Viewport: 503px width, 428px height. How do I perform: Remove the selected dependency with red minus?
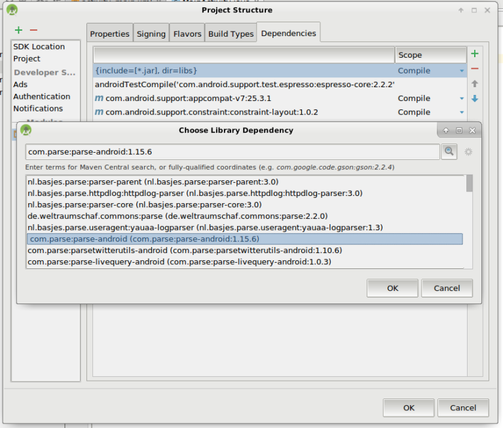[475, 69]
